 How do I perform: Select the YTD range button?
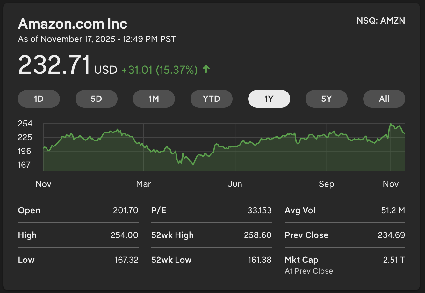click(212, 99)
